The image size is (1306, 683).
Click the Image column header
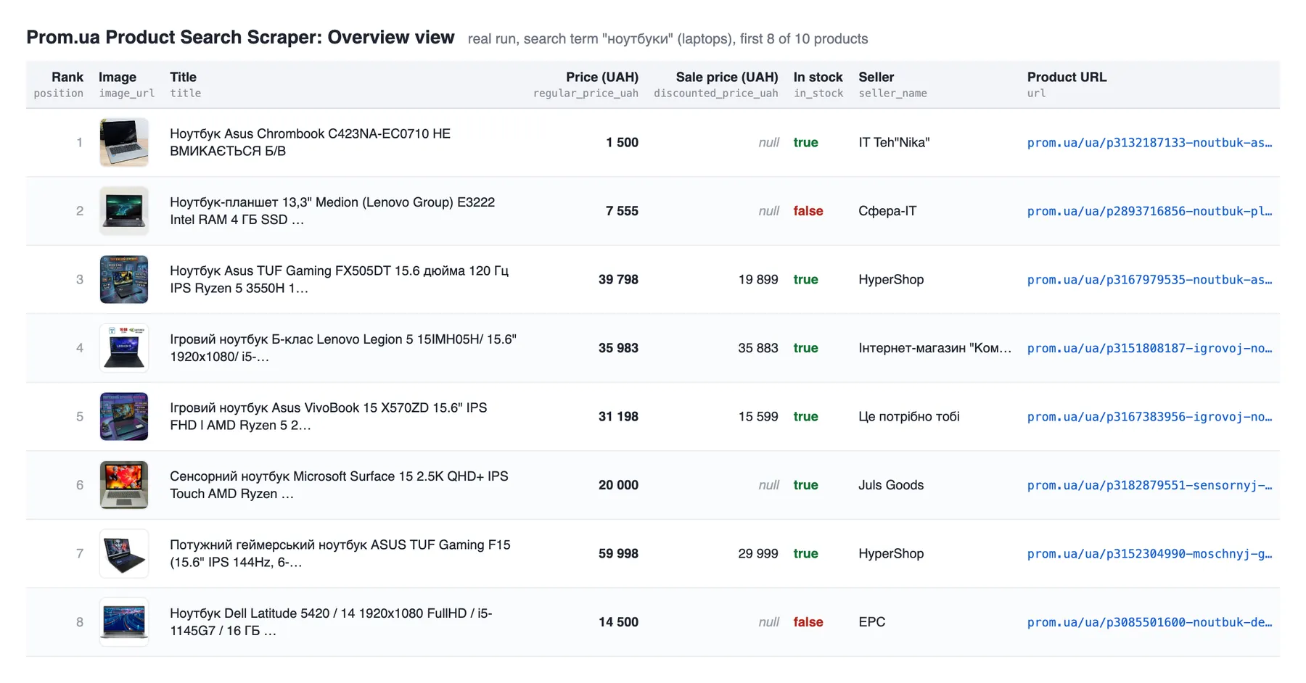click(118, 77)
